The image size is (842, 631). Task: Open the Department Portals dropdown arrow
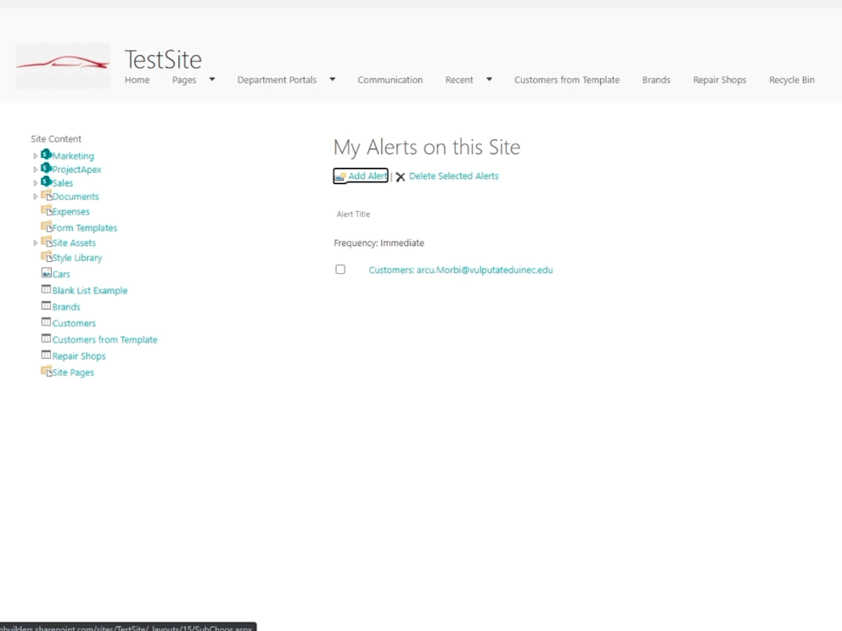click(x=333, y=80)
